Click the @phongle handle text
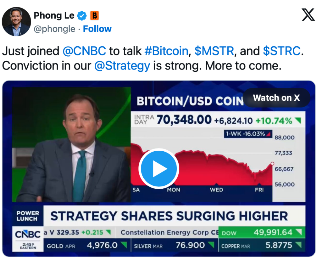 coord(54,29)
